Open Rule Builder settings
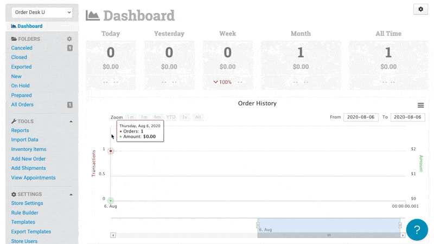 point(25,213)
